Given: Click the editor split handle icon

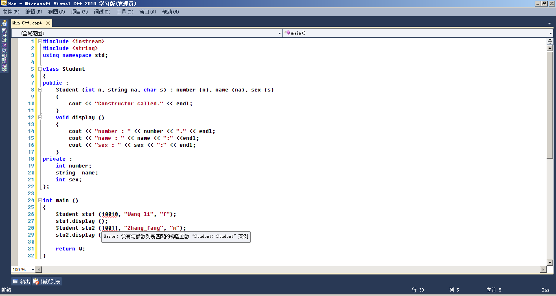Looking at the screenshot, I should point(550,41).
